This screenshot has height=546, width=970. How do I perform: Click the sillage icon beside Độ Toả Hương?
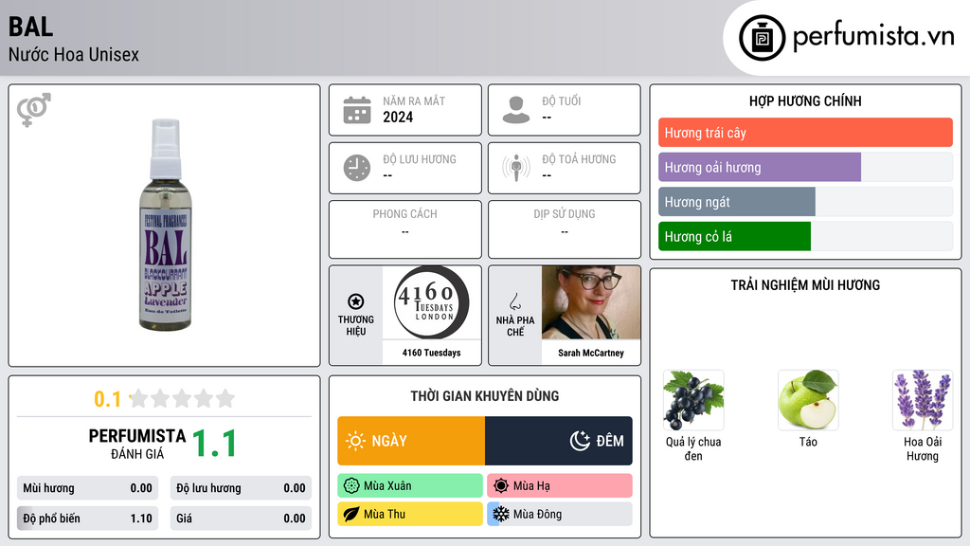click(x=516, y=168)
